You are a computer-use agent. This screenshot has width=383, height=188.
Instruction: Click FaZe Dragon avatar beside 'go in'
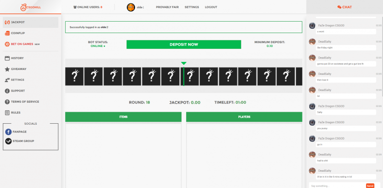[312, 139]
